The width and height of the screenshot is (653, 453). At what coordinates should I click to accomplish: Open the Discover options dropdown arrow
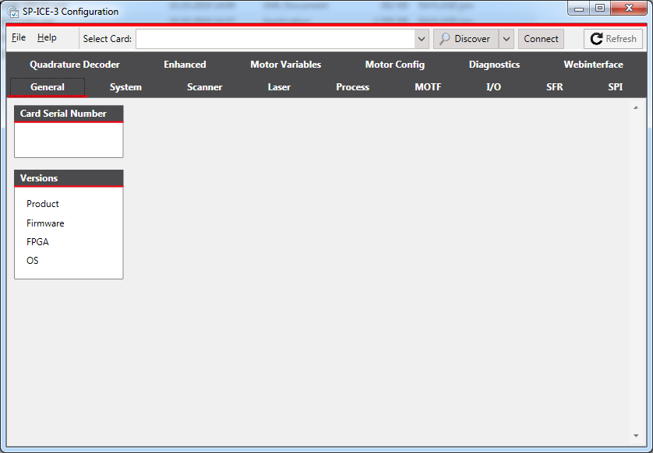[x=506, y=39]
